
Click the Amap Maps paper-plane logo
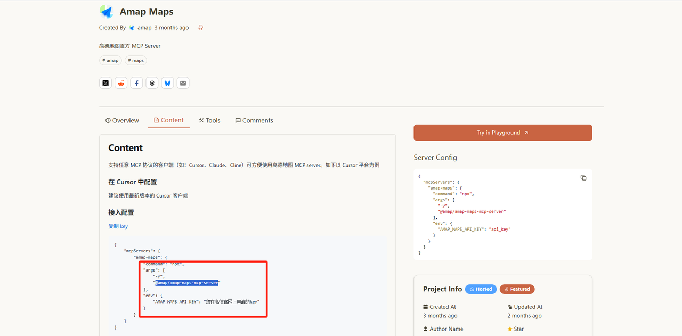[x=107, y=12]
